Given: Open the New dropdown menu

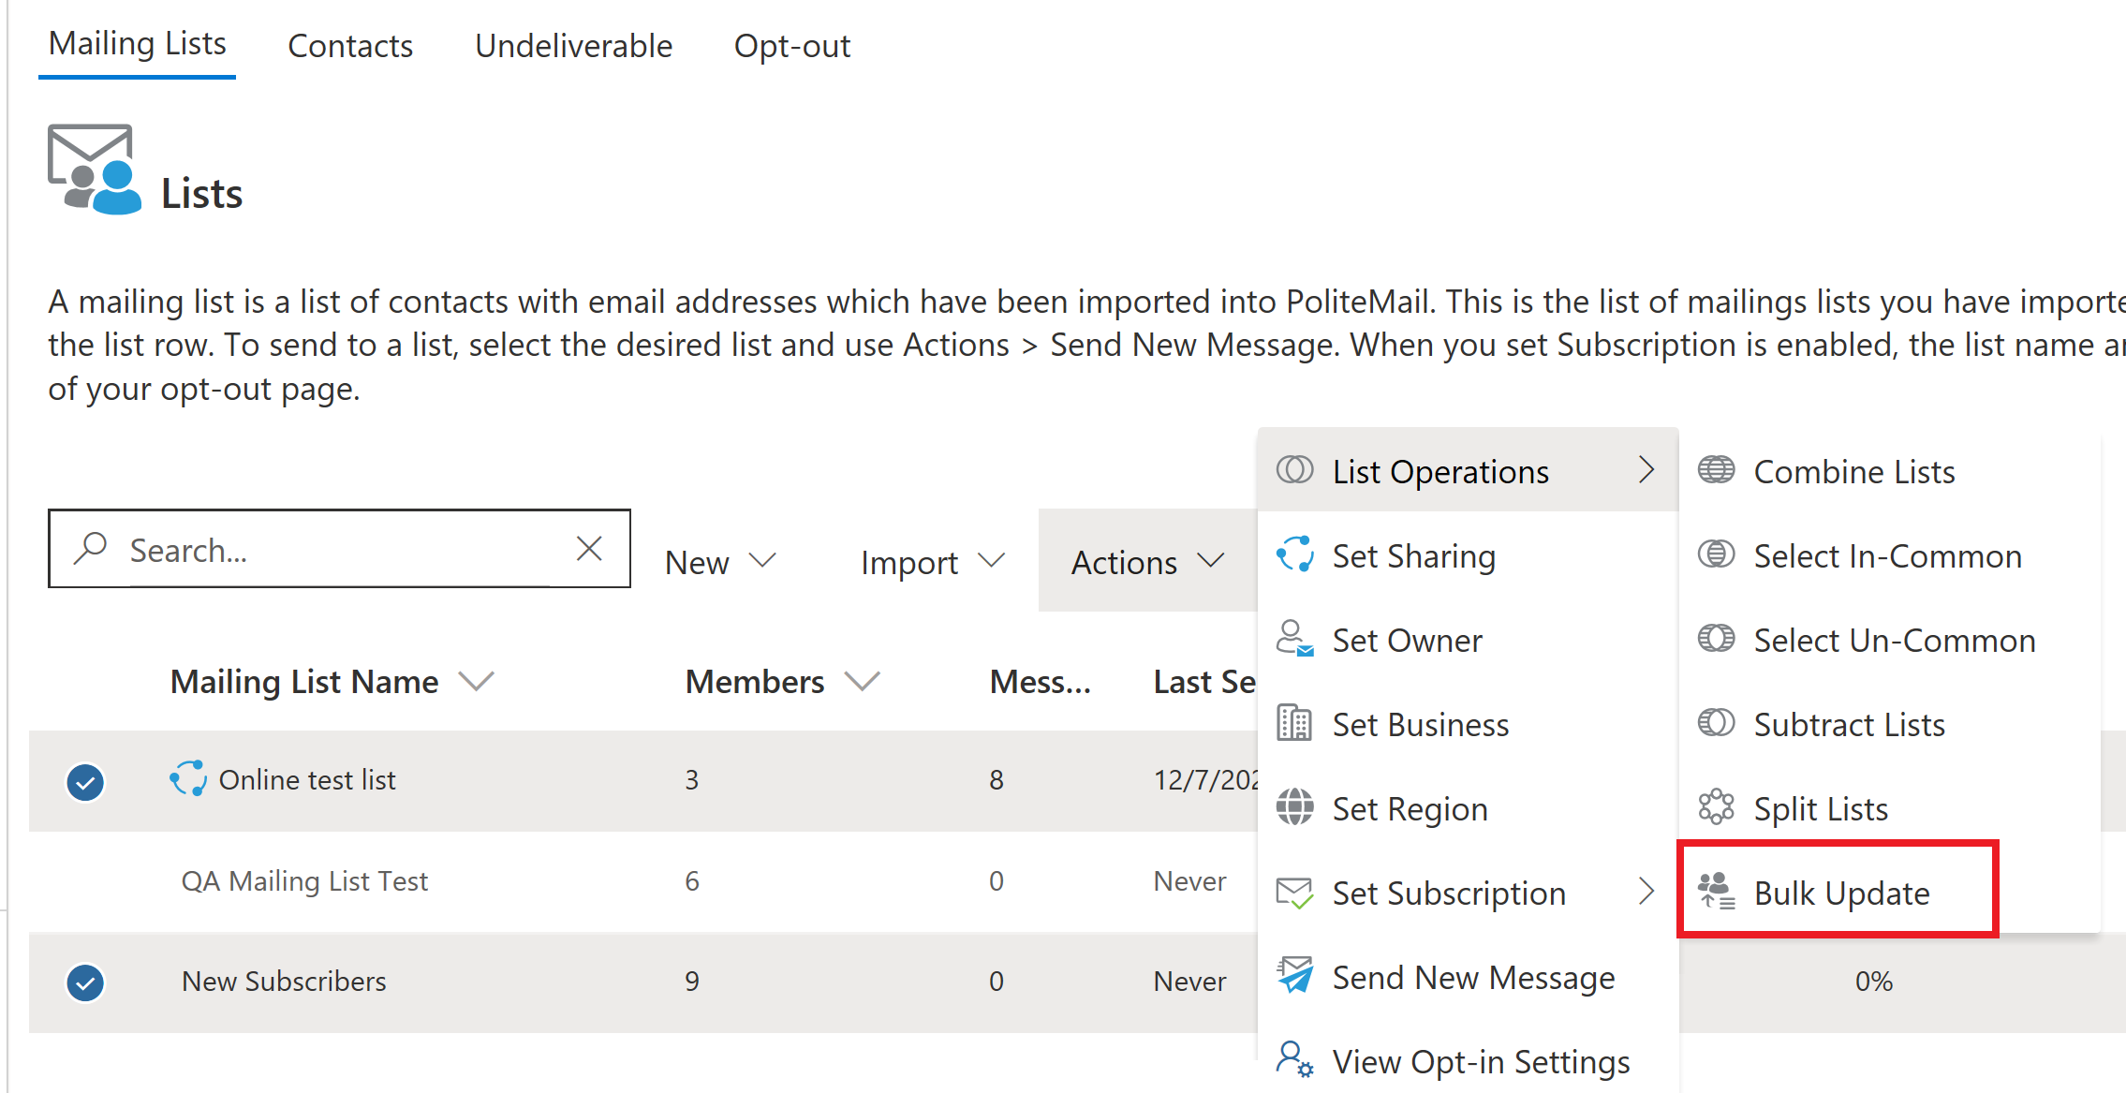Looking at the screenshot, I should click(x=720, y=562).
